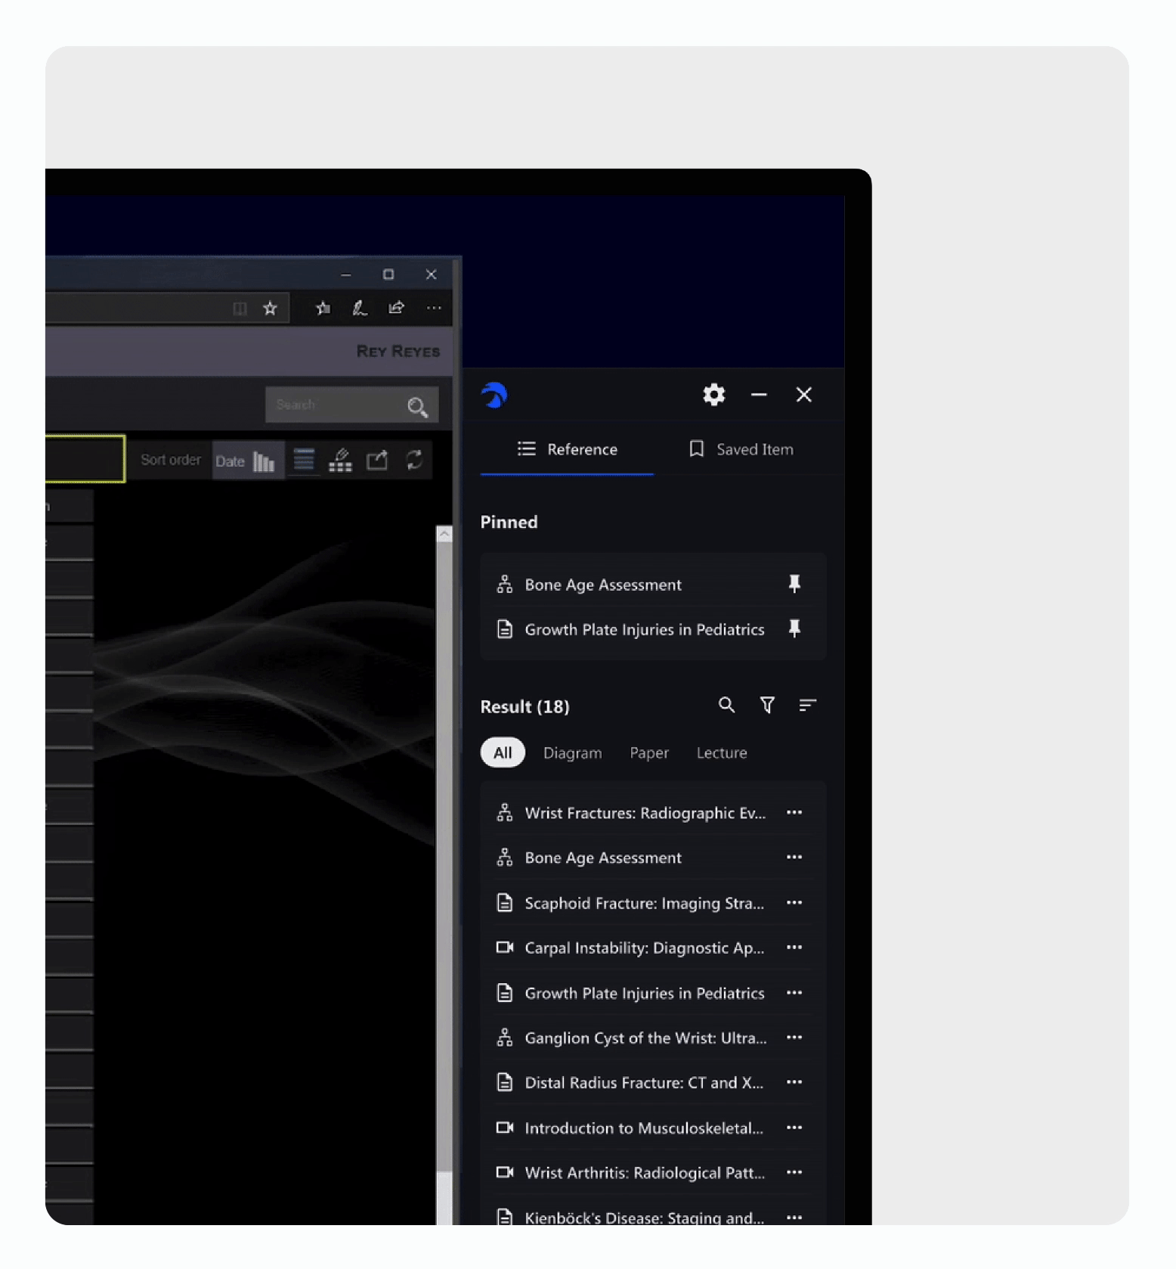1176x1269 pixels.
Task: Search within the results list
Action: click(x=726, y=705)
